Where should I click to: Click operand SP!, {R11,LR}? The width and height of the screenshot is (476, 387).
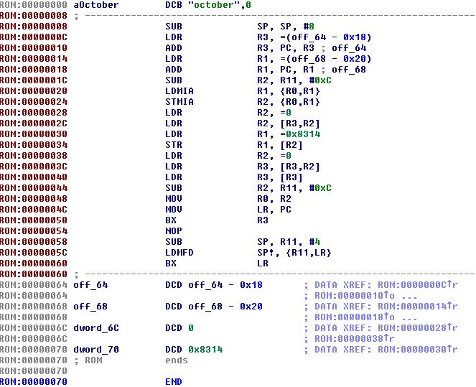point(294,253)
